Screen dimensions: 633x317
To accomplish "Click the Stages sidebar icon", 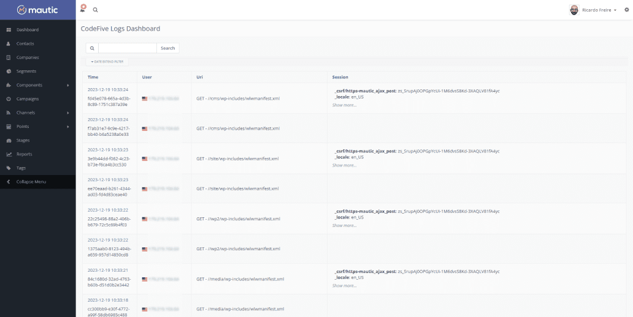I will tap(9, 141).
